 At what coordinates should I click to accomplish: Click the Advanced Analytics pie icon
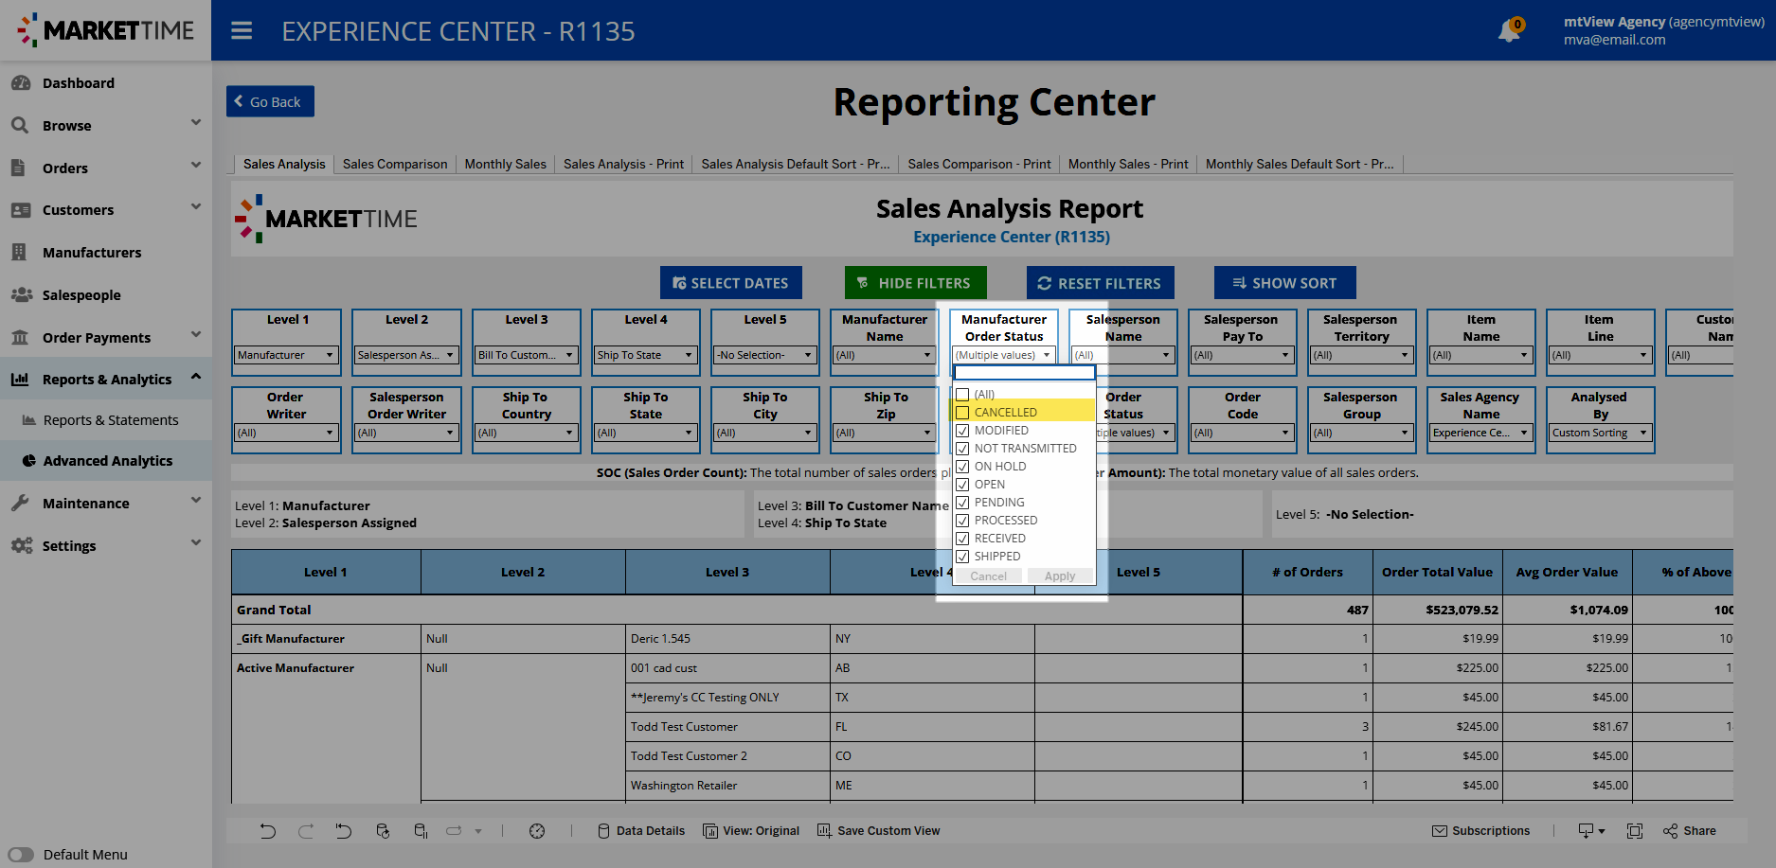pyautogui.click(x=29, y=461)
